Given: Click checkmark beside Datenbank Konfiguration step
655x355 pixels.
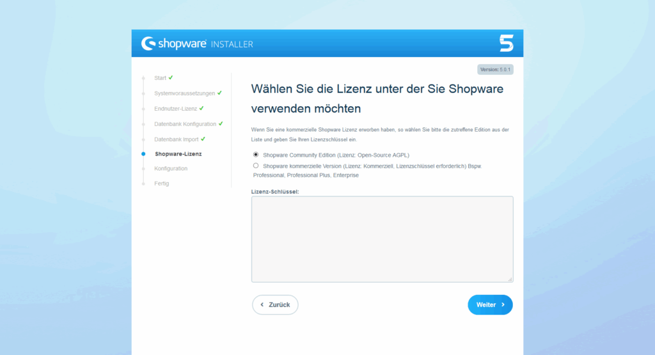Looking at the screenshot, I should point(221,123).
